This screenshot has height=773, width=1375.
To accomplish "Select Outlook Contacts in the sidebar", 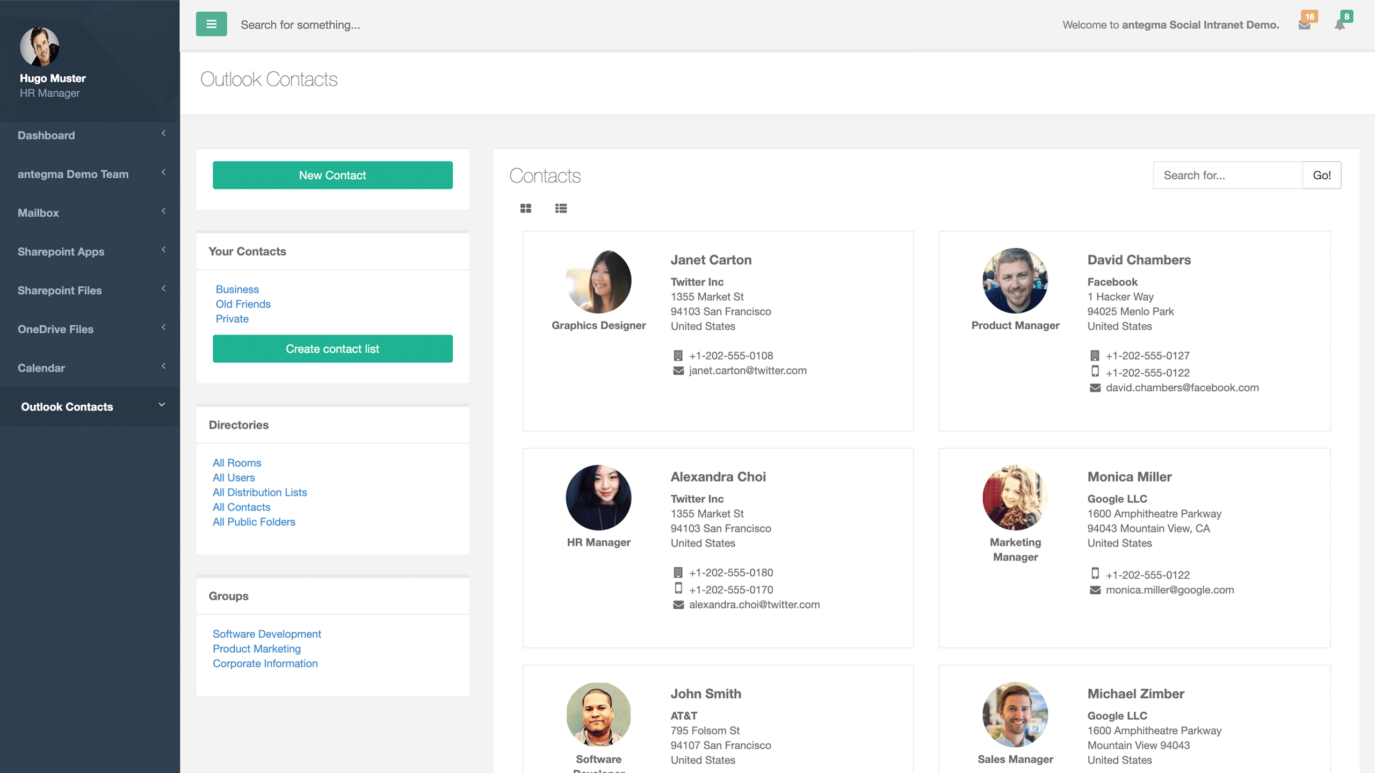I will pos(67,407).
